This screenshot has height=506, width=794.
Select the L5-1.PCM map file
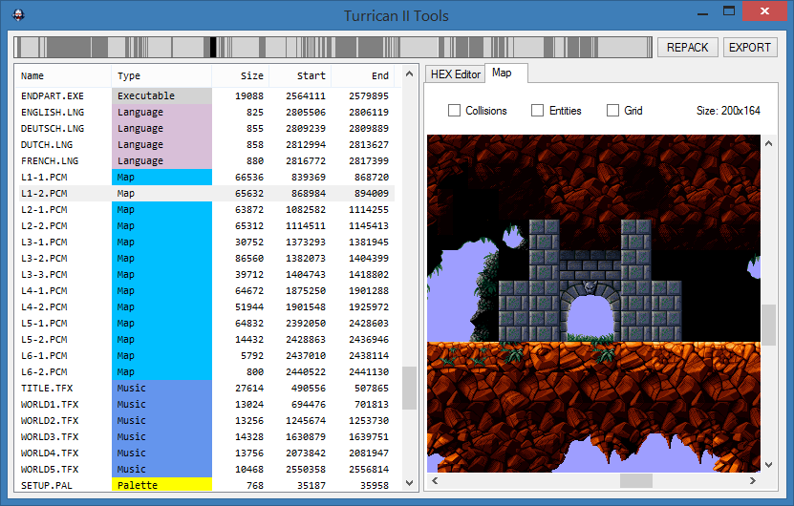pos(204,323)
